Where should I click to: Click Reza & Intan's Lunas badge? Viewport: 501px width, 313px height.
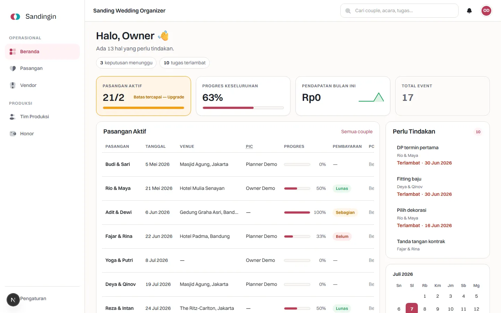tap(342, 308)
